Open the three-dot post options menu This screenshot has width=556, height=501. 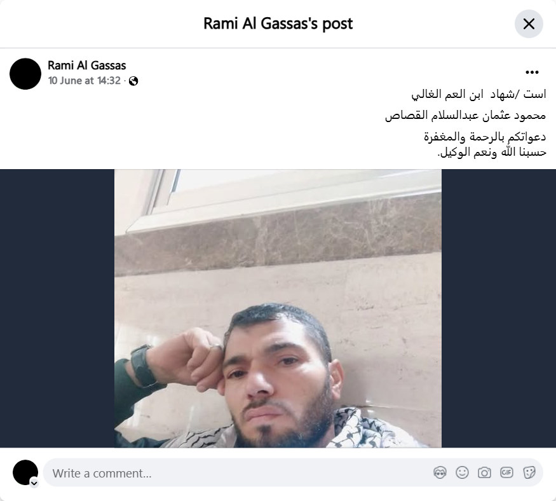click(x=532, y=72)
